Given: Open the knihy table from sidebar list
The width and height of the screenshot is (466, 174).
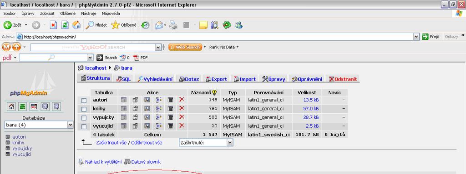Looking at the screenshot, I should click(x=18, y=143).
